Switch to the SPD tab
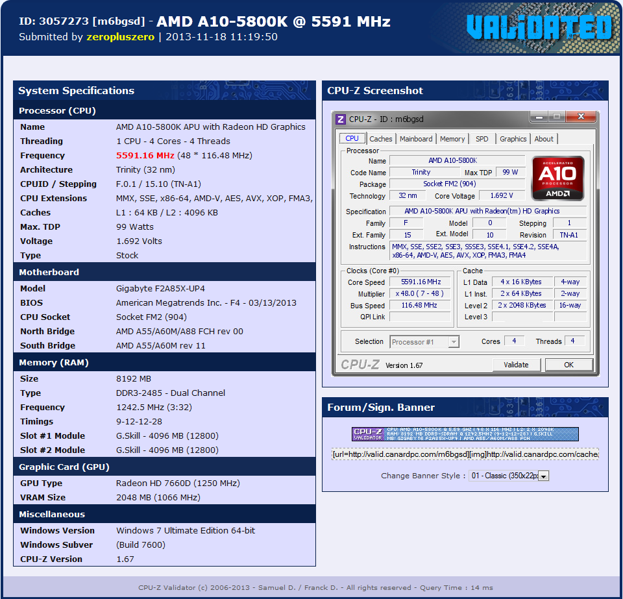The image size is (623, 599). point(482,139)
